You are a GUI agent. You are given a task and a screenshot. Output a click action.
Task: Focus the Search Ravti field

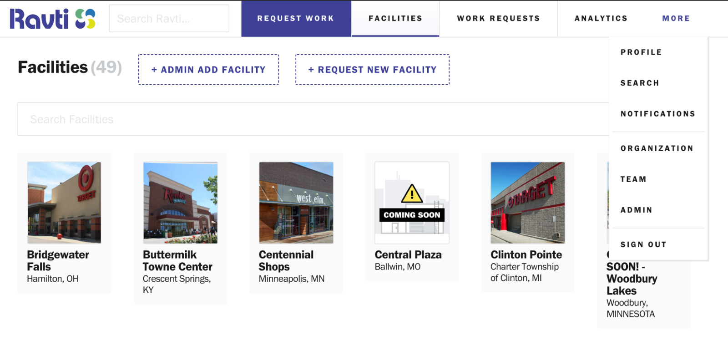point(169,19)
